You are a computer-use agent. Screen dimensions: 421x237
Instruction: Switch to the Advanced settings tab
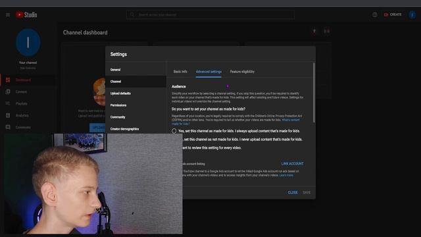(209, 72)
